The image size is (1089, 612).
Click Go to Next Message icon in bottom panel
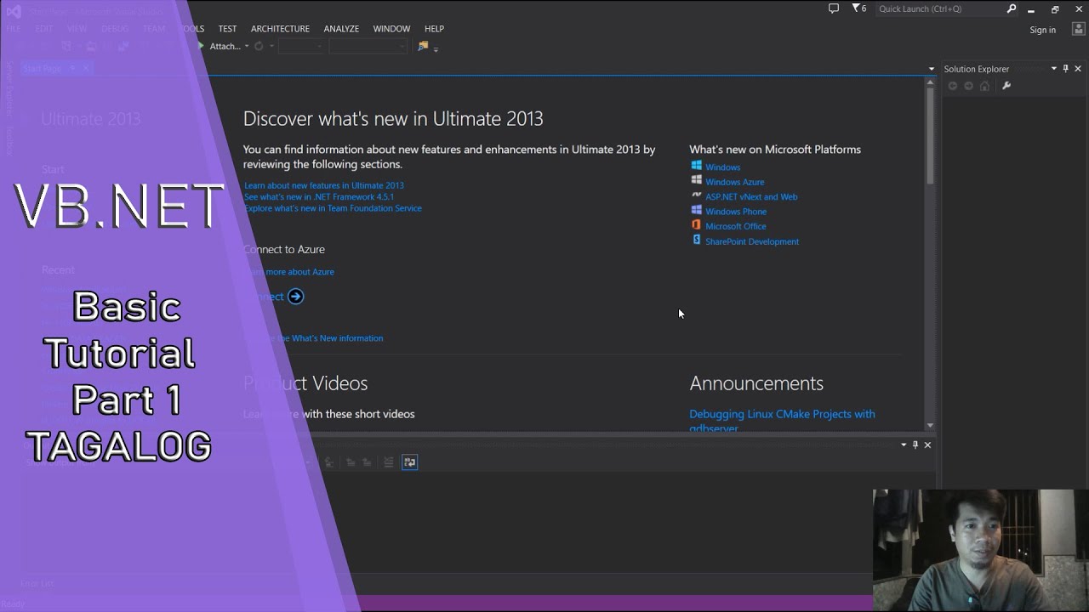click(367, 462)
